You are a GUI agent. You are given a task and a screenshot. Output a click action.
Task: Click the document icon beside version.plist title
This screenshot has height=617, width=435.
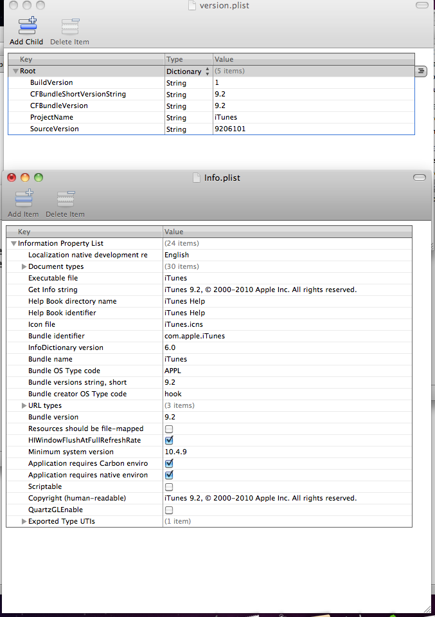[192, 6]
